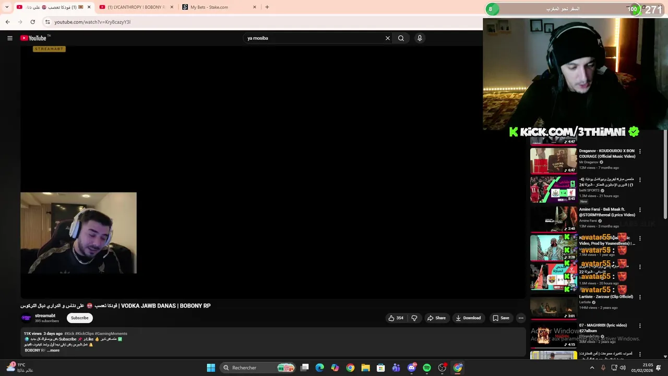Open Lartiste - Zarzour video title
The image size is (668, 376).
[x=606, y=297]
